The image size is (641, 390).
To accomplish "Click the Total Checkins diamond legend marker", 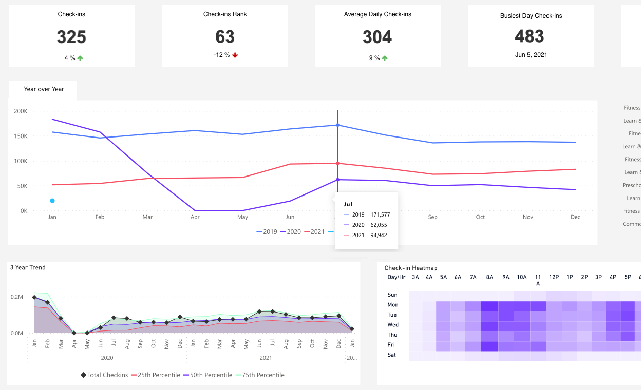I will tap(83, 375).
